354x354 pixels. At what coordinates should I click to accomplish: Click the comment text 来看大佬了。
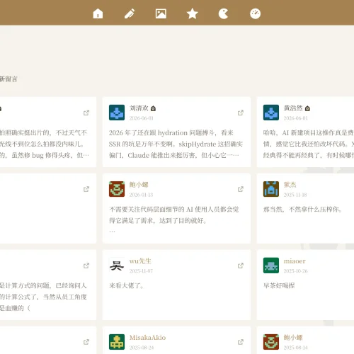pos(127,285)
